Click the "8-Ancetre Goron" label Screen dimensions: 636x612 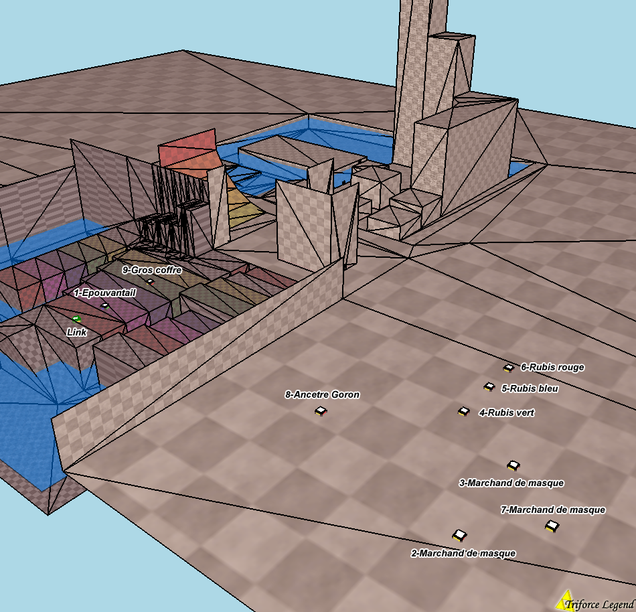(x=323, y=394)
